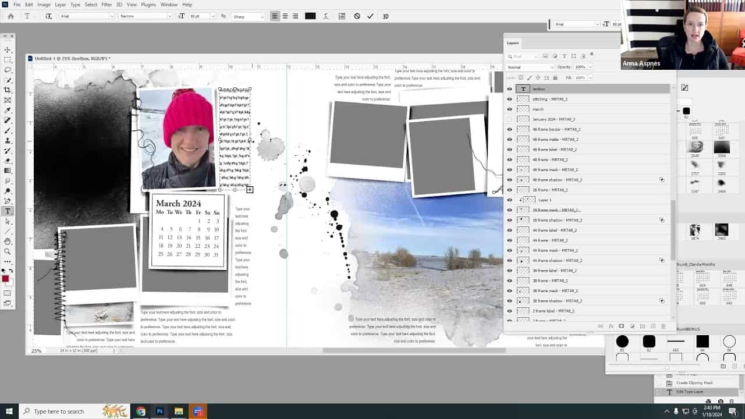This screenshot has width=745, height=419.
Task: Lock all attributes of layer
Action: pos(555,77)
